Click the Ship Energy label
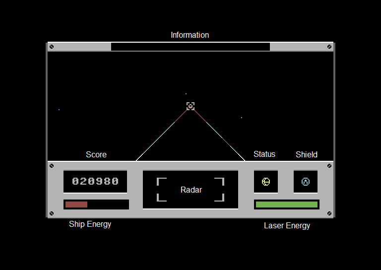The image size is (381, 270). click(x=90, y=224)
